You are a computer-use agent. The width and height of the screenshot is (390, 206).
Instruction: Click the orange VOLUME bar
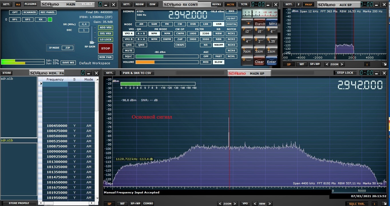tap(145, 62)
